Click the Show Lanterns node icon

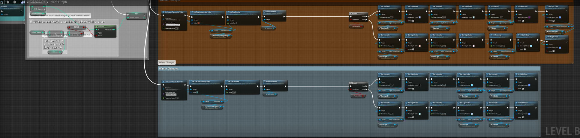pos(265,12)
